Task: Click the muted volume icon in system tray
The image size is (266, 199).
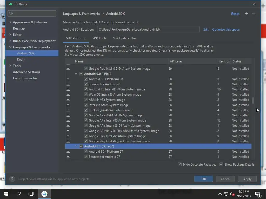Action: [232, 194]
